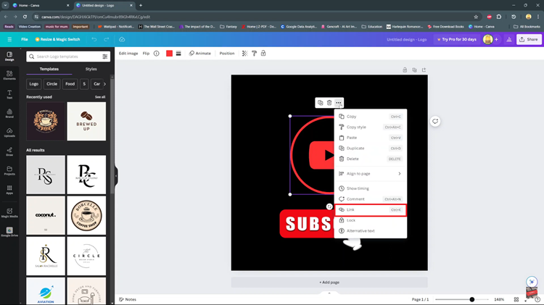Open the File menu
This screenshot has width=544, height=305.
point(24,39)
